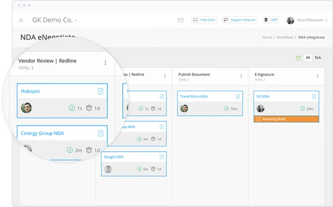This screenshot has width=333, height=207.
Task: Open the O2 NDA card
Action: coord(263,96)
